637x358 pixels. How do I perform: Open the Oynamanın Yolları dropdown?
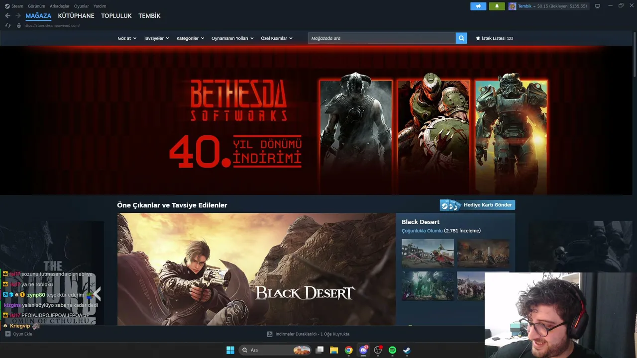click(x=232, y=38)
